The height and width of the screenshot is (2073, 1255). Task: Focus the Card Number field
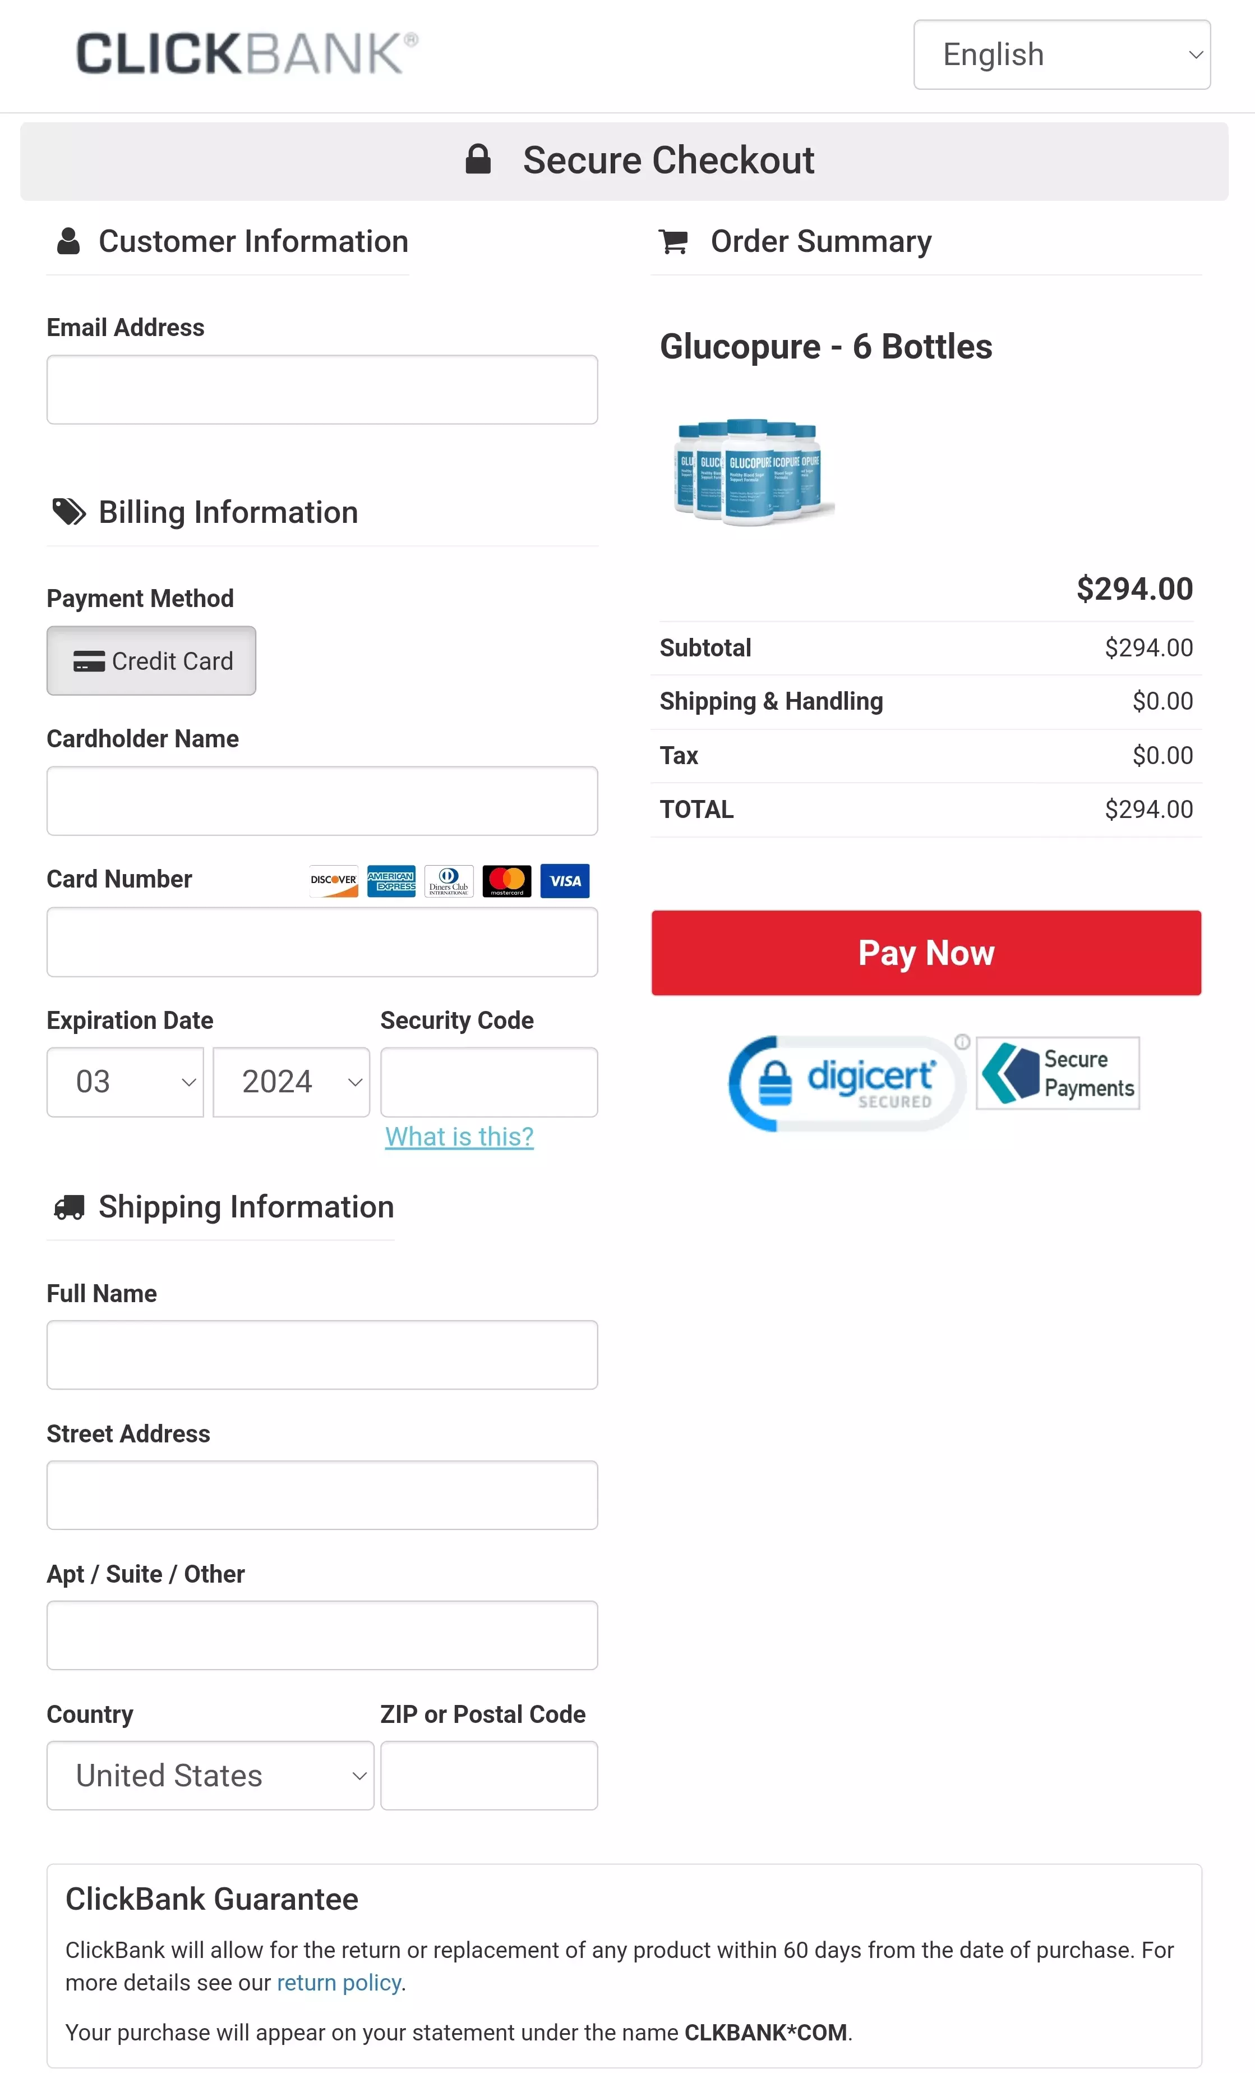point(322,943)
